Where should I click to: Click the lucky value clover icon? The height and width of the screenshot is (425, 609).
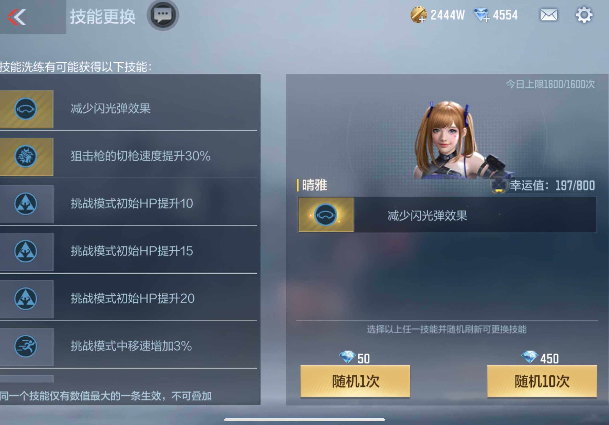498,185
